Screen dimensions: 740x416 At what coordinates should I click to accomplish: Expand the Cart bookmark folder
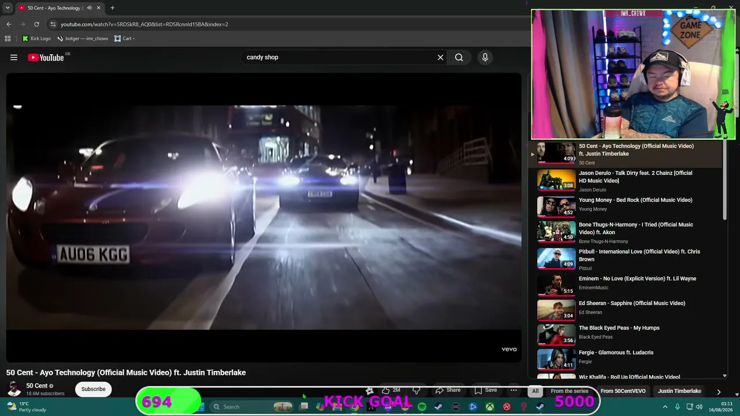(124, 39)
